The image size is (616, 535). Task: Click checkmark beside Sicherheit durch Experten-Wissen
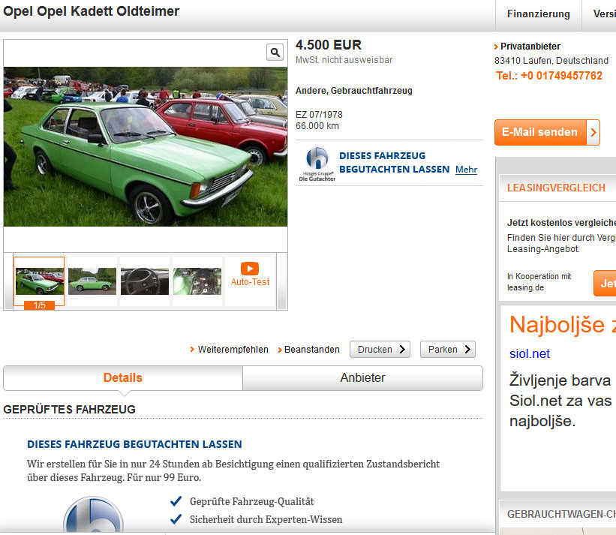coord(176,519)
